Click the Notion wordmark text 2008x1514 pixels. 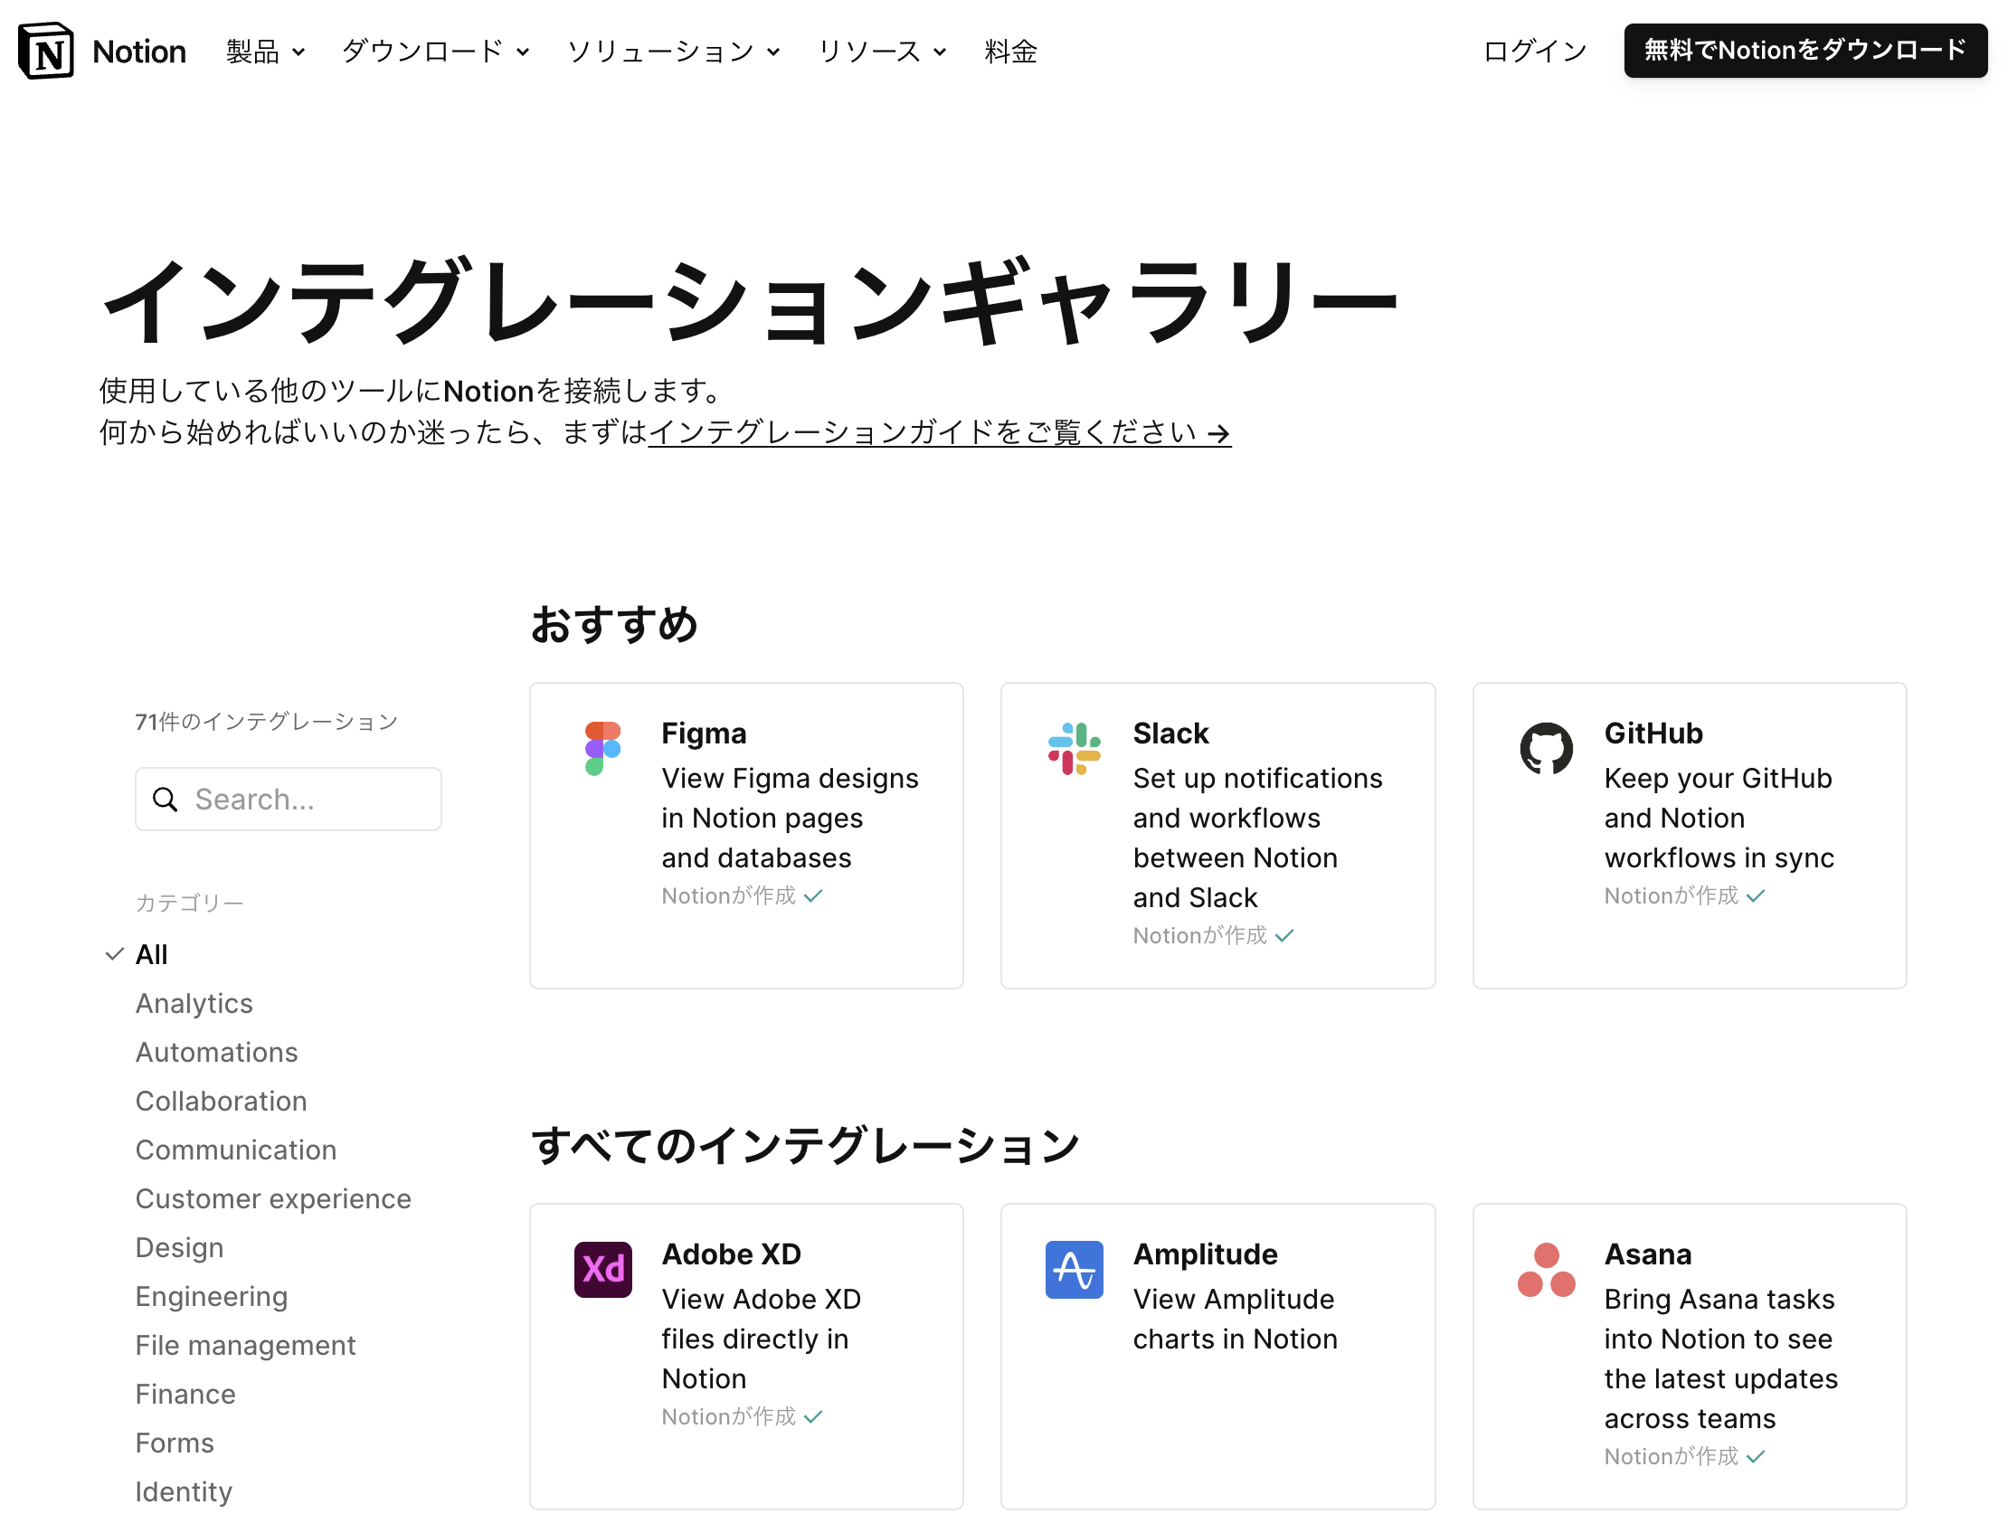pyautogui.click(x=139, y=52)
